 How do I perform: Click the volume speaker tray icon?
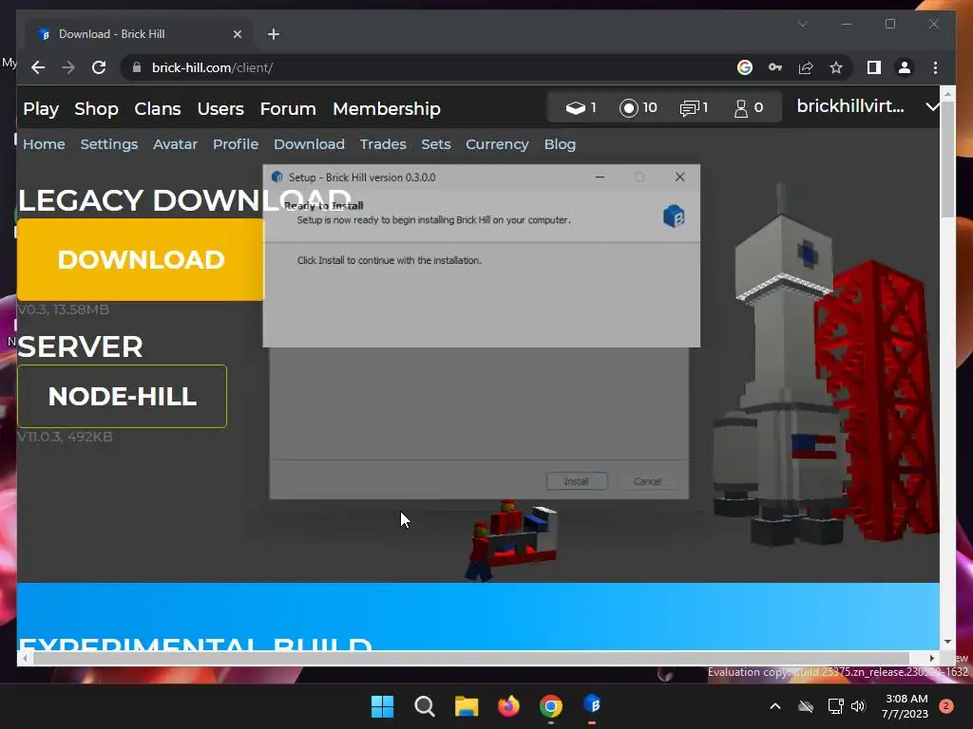[858, 706]
